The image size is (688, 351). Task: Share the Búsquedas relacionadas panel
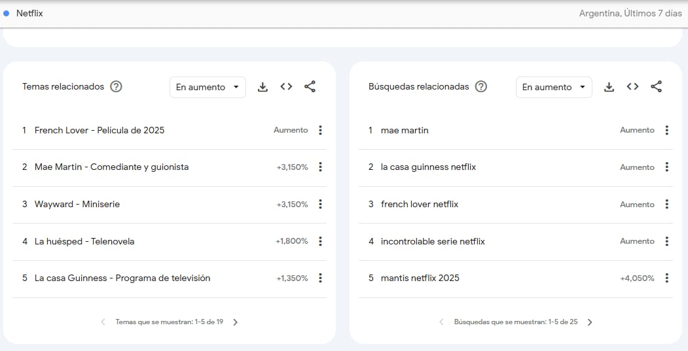click(x=656, y=87)
